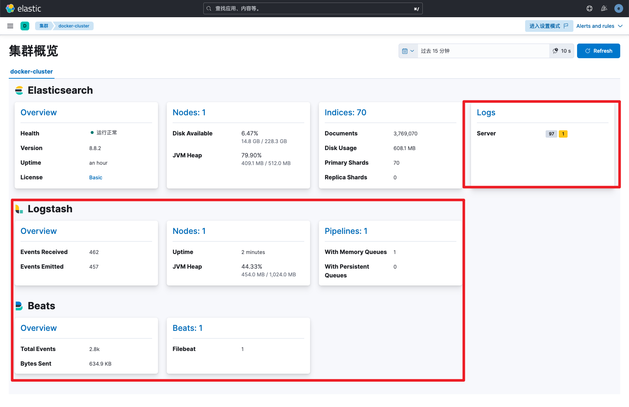This screenshot has width=629, height=407.
Task: Expand the Alerts and rules menu
Action: coord(599,26)
